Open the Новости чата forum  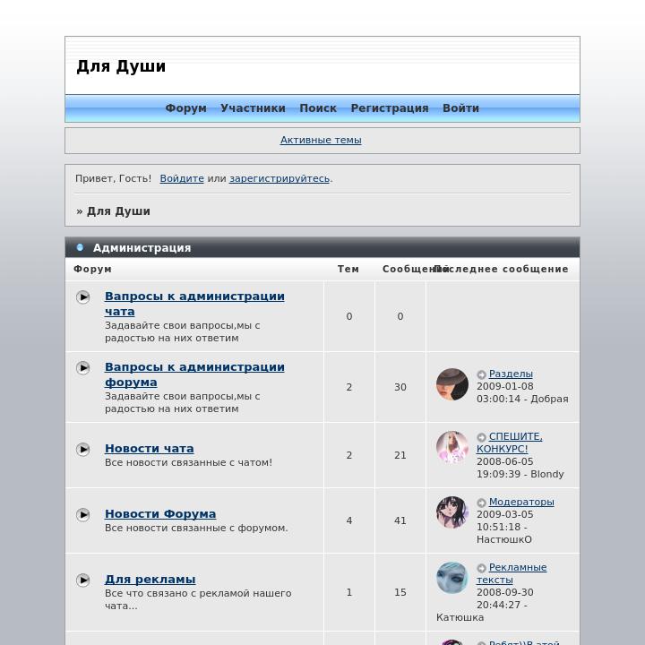[x=150, y=449]
